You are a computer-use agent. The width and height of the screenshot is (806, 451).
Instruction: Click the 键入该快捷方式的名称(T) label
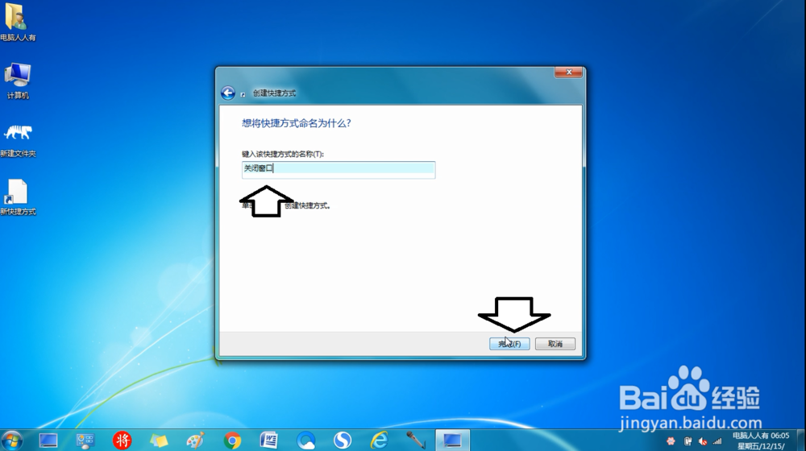click(x=283, y=154)
